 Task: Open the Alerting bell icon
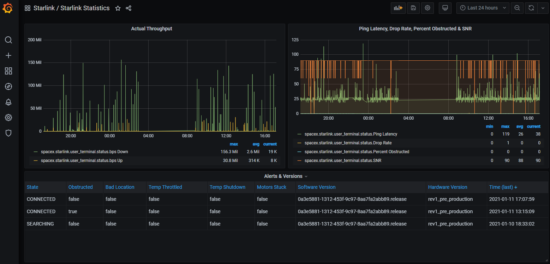(x=8, y=102)
